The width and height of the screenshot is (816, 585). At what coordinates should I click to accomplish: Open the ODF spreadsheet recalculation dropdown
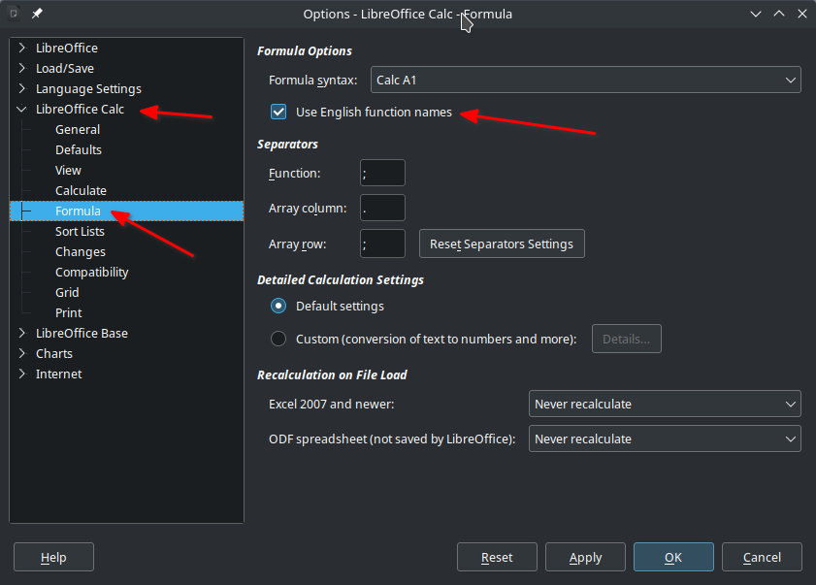665,439
